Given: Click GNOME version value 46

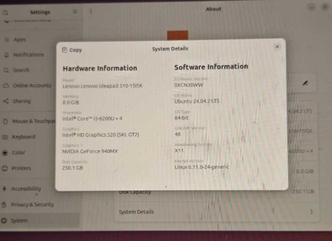Looking at the screenshot, I should [x=178, y=134].
